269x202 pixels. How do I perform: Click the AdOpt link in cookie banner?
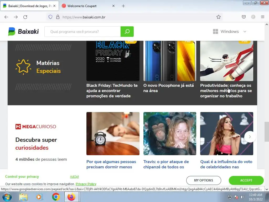pos(74,176)
